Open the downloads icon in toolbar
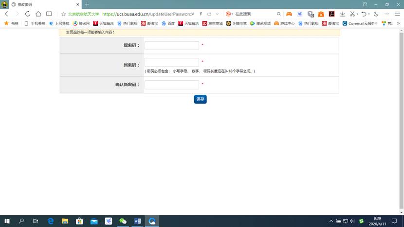 (x=342, y=14)
